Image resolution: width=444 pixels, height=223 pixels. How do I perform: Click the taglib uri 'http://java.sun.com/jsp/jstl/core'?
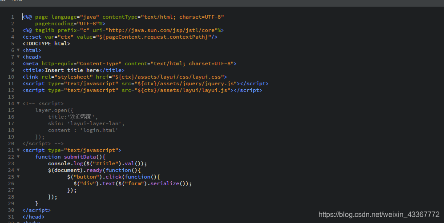click(x=163, y=30)
